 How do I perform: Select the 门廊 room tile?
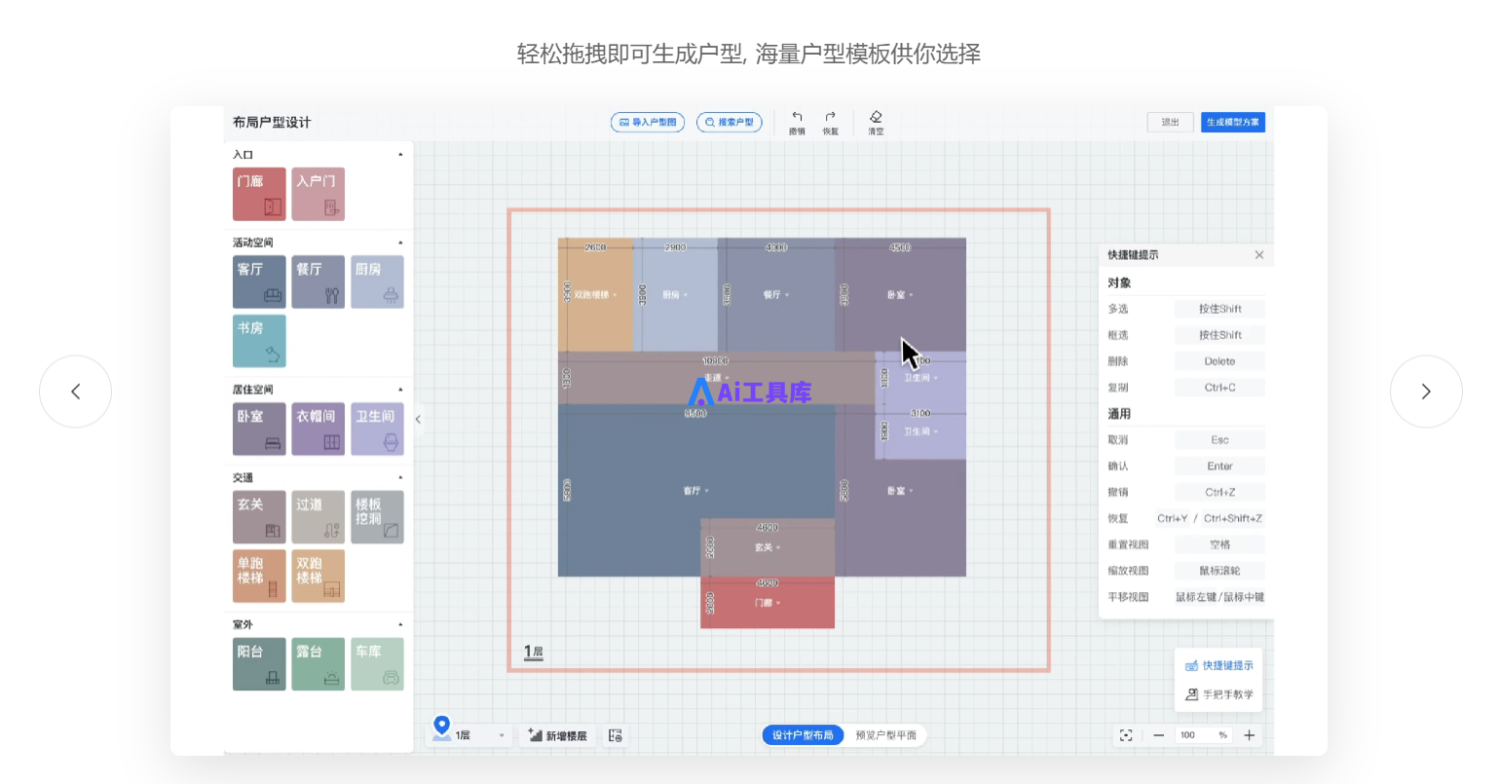pos(259,194)
